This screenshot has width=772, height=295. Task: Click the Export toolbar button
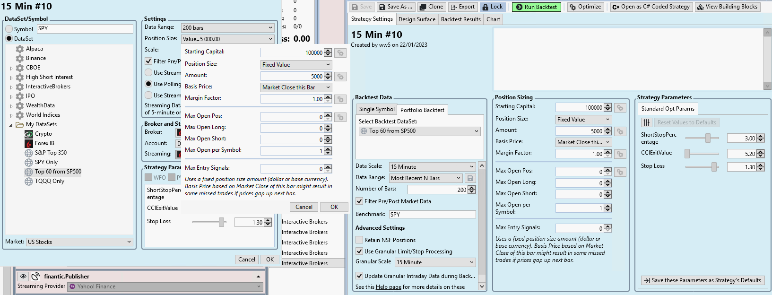(x=462, y=7)
